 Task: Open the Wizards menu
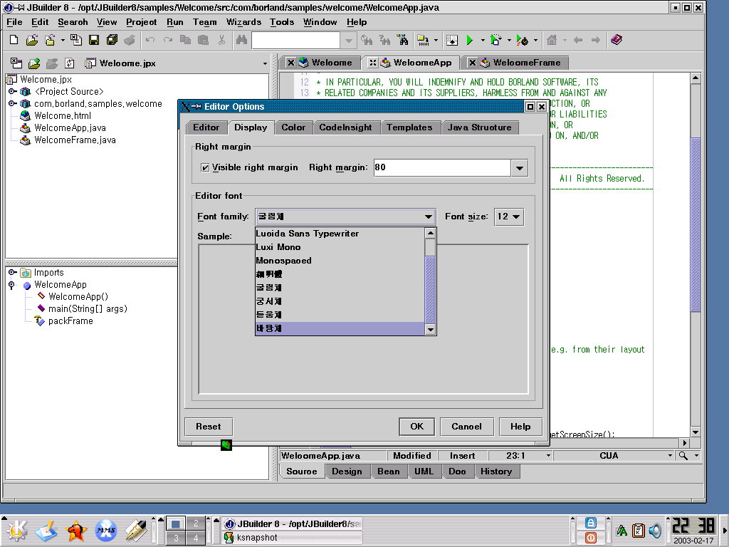[x=243, y=22]
